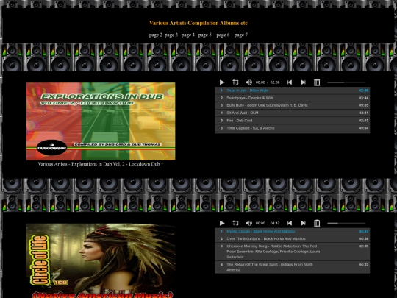The width and height of the screenshot is (397, 298).
Task: Navigate to page 7
Action: [x=241, y=35]
